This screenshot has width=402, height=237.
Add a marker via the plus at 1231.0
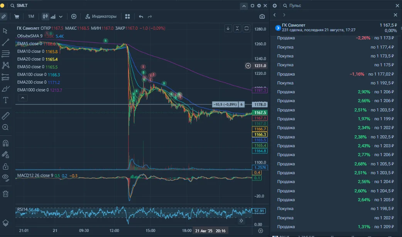pyautogui.click(x=248, y=66)
